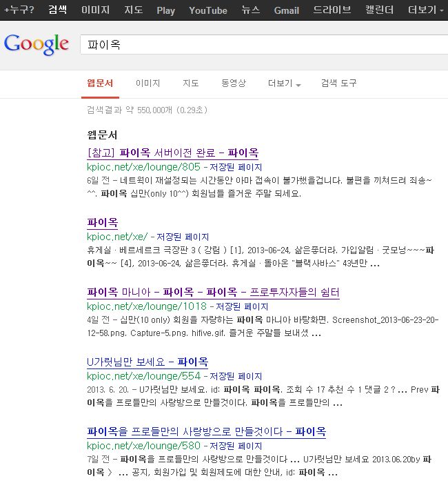Click the Google logo
The height and width of the screenshot is (492, 448).
[37, 45]
